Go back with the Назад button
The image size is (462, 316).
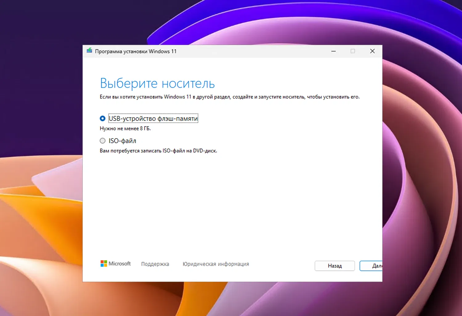(334, 266)
